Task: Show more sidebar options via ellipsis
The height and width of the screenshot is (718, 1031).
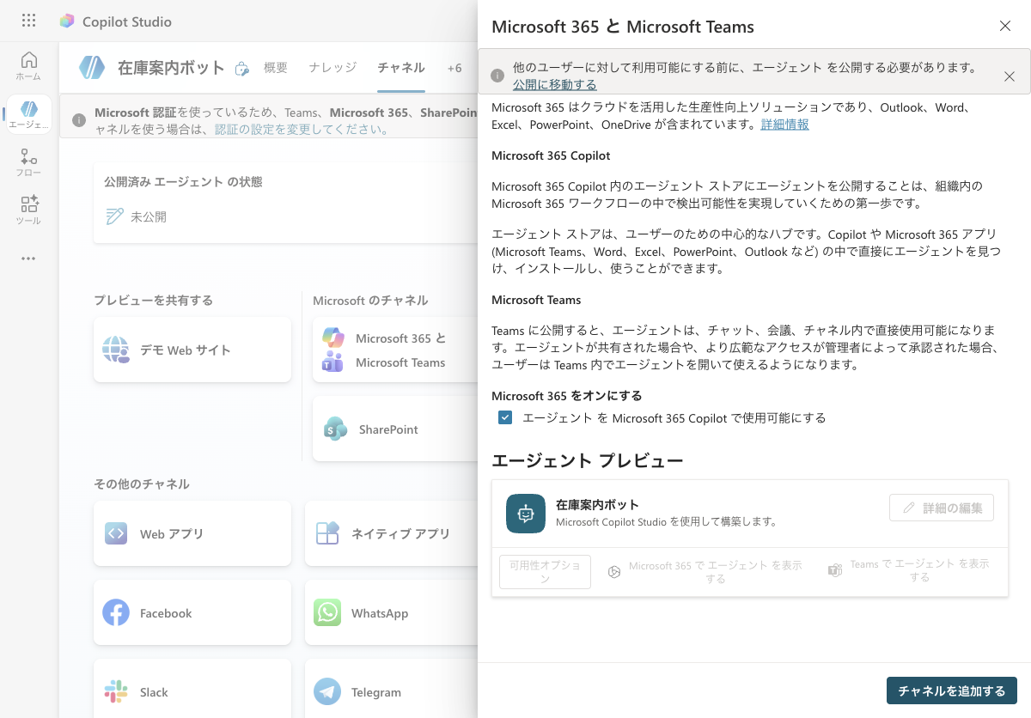Action: click(x=28, y=259)
